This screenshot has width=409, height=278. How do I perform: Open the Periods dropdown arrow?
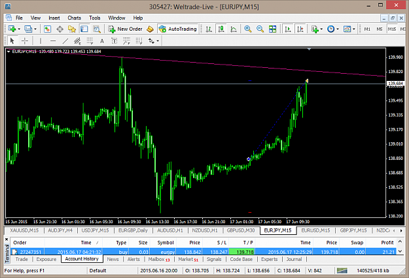coord(338,29)
